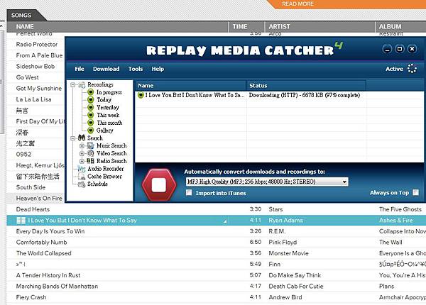Expand the Video Search node
426x305 pixels.
tap(82, 153)
